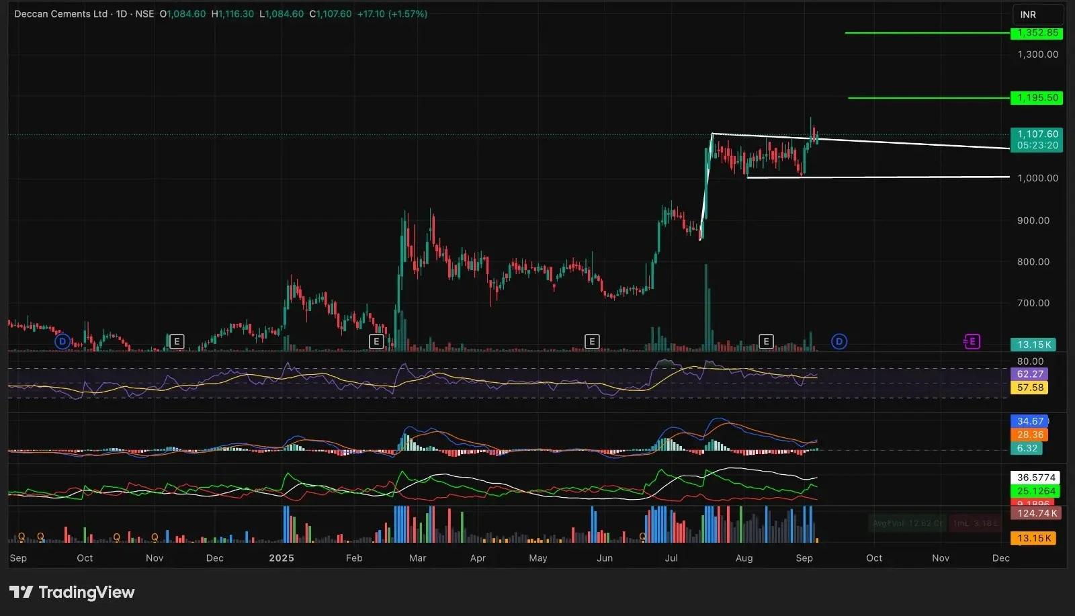Click the white ADX value label 36.5774

[1035, 478]
